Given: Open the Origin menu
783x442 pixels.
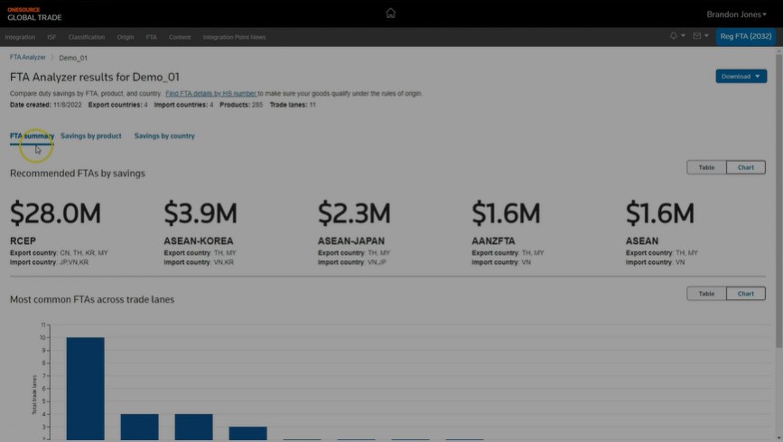Looking at the screenshot, I should pyautogui.click(x=126, y=37).
